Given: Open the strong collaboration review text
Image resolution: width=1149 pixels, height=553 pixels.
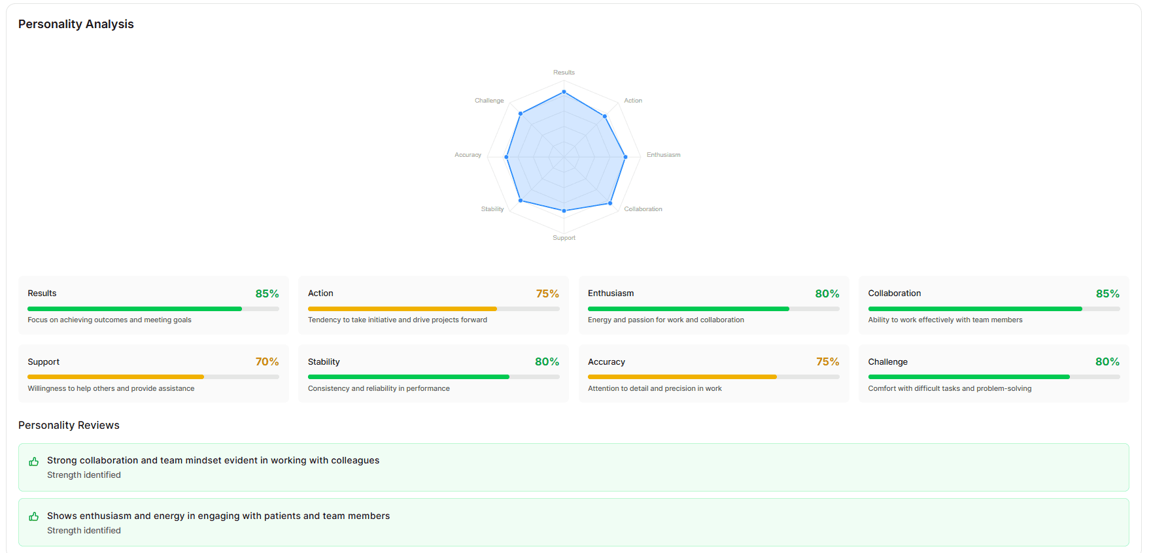Looking at the screenshot, I should [x=213, y=460].
